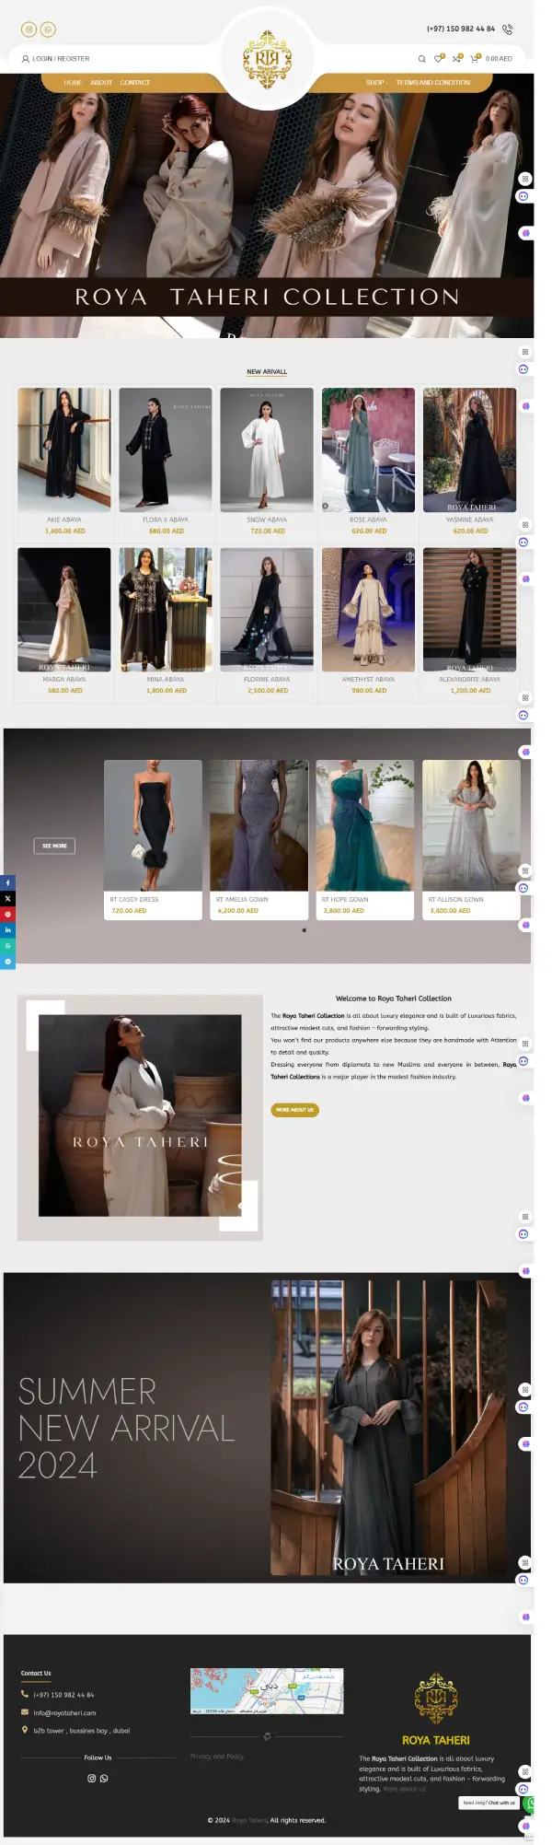Viewport: 552px width, 1845px height.
Task: Open the RT CASEY DRESS product image
Action: [x=153, y=825]
